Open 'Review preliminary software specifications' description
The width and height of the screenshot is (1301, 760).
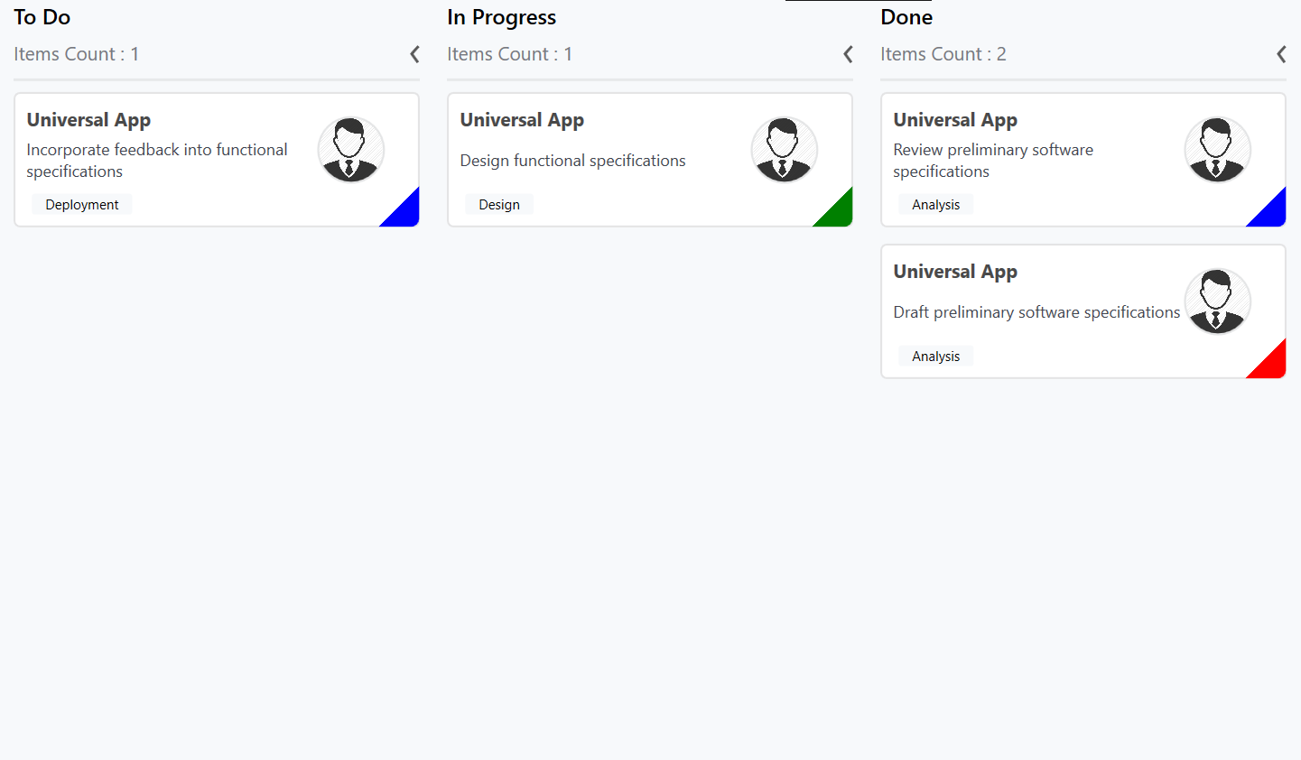[993, 161]
